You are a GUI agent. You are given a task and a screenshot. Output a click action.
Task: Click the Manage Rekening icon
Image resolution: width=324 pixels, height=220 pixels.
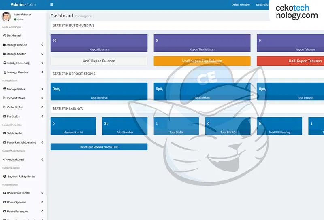5,63
